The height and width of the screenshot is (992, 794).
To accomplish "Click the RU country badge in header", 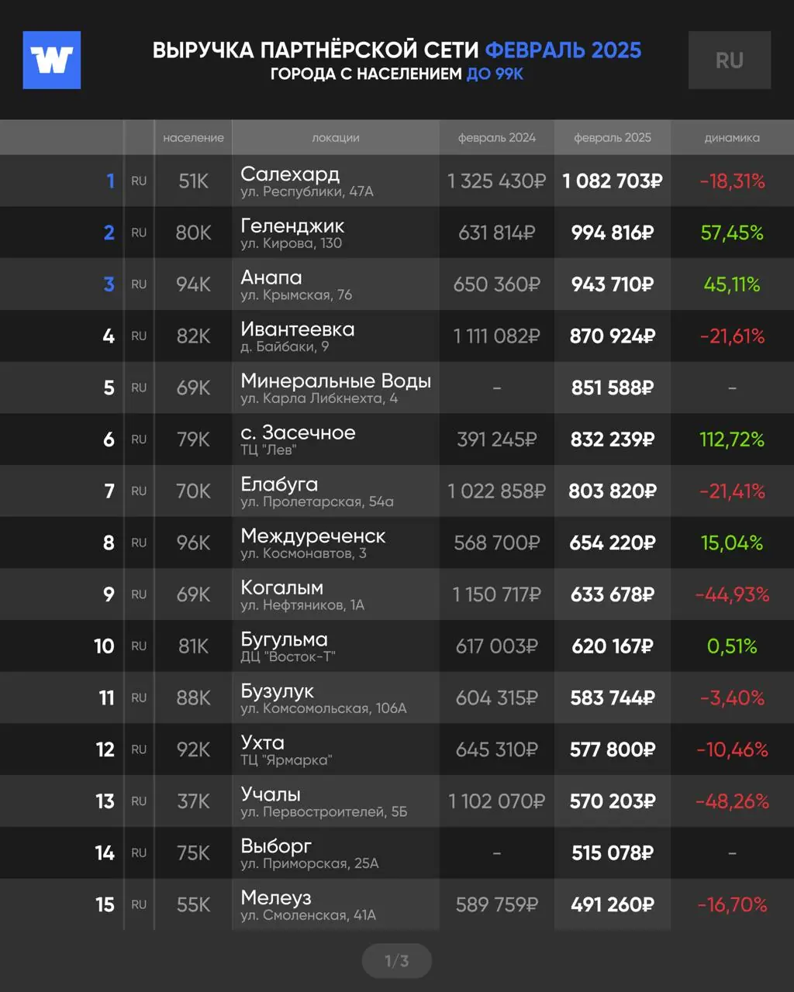I will 730,60.
